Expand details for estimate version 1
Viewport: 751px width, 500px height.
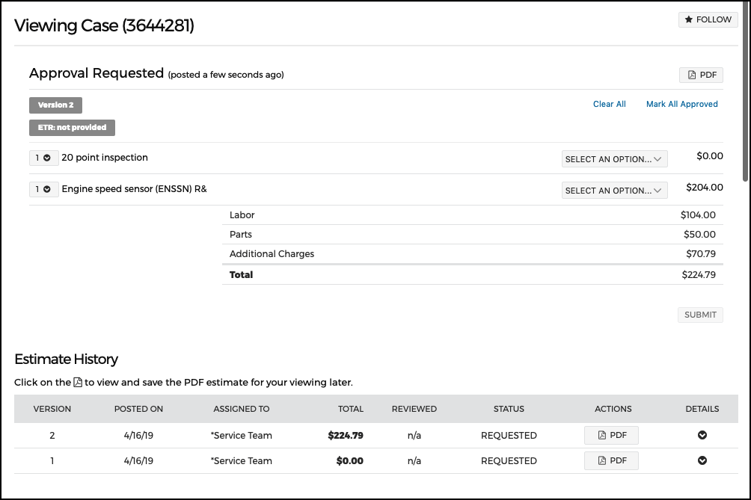[x=702, y=460]
